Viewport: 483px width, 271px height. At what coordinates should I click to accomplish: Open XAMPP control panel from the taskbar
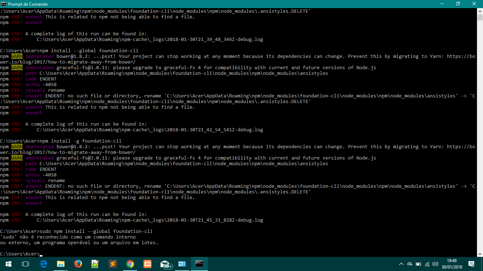pyautogui.click(x=147, y=264)
